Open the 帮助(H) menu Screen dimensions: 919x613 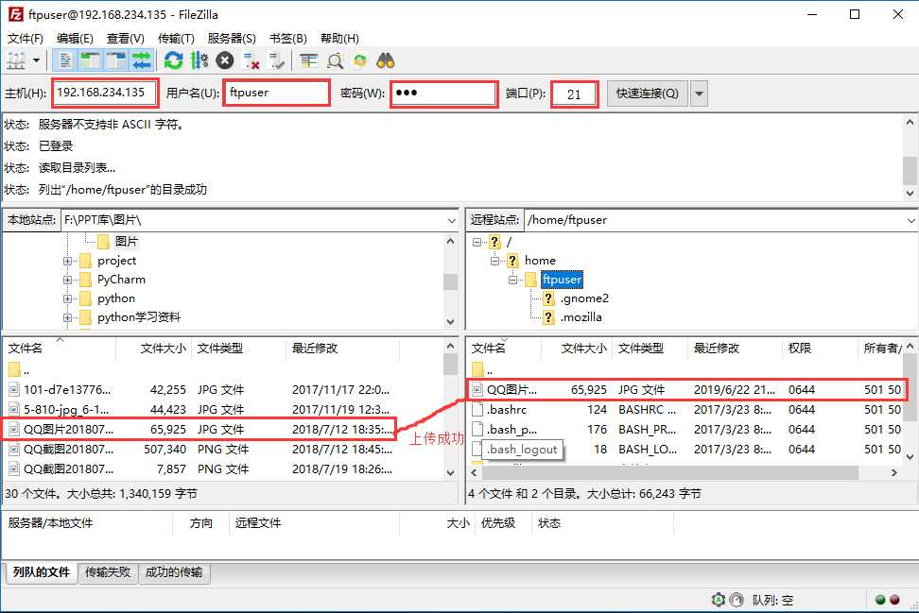339,39
